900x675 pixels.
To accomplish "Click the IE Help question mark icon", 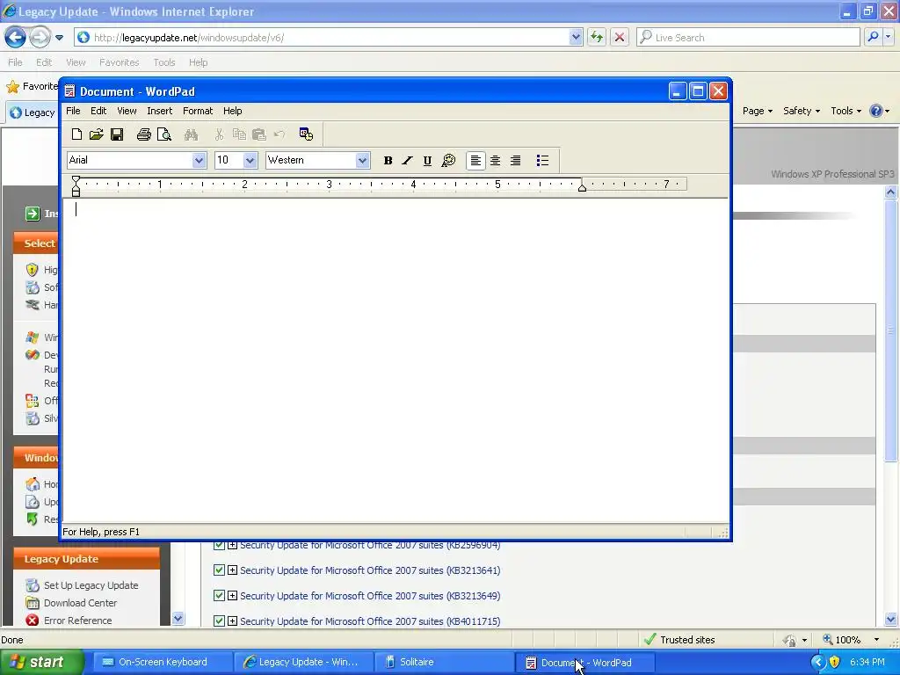I will coord(876,111).
